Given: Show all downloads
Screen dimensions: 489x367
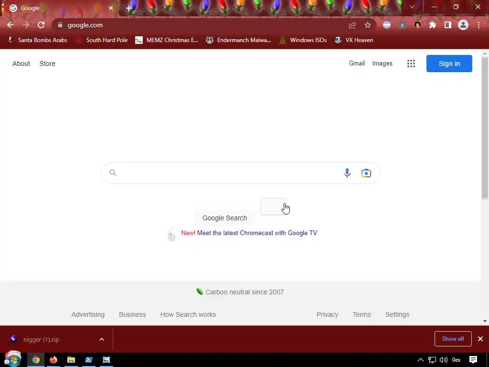Looking at the screenshot, I should [453, 339].
